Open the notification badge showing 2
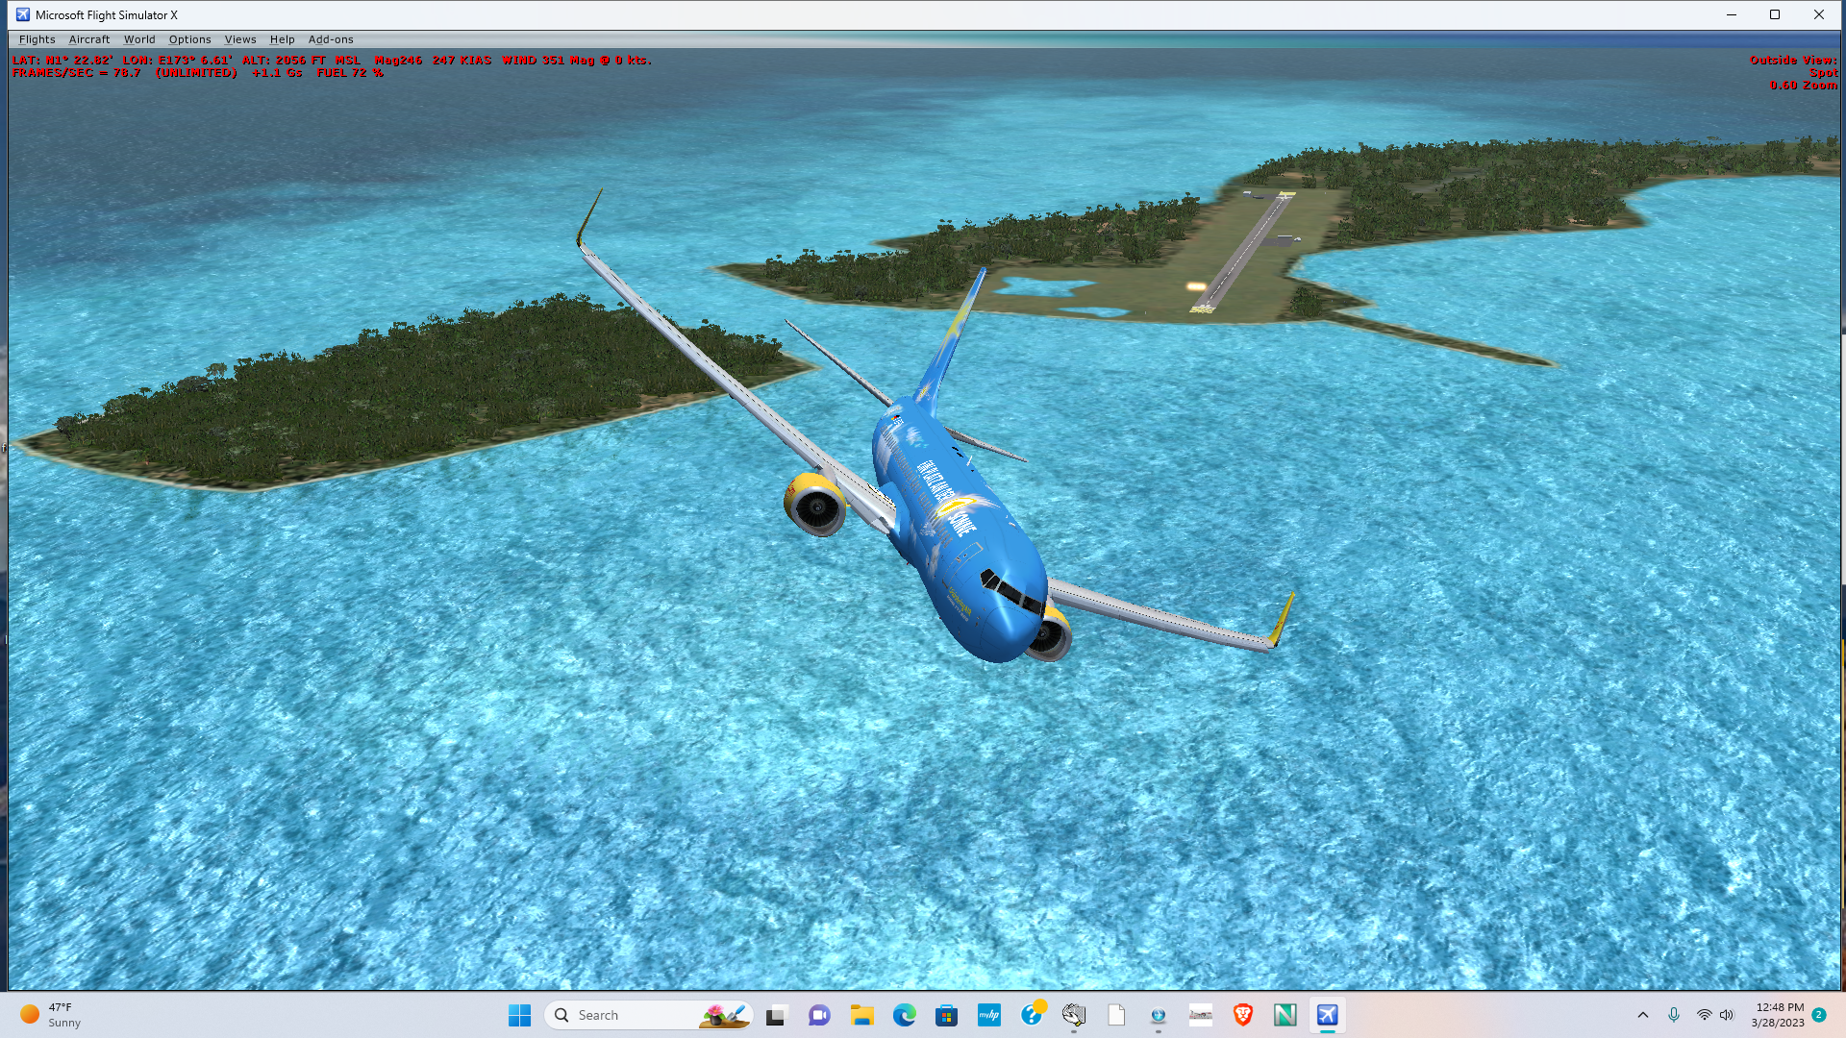1846x1038 pixels. (x=1819, y=1015)
